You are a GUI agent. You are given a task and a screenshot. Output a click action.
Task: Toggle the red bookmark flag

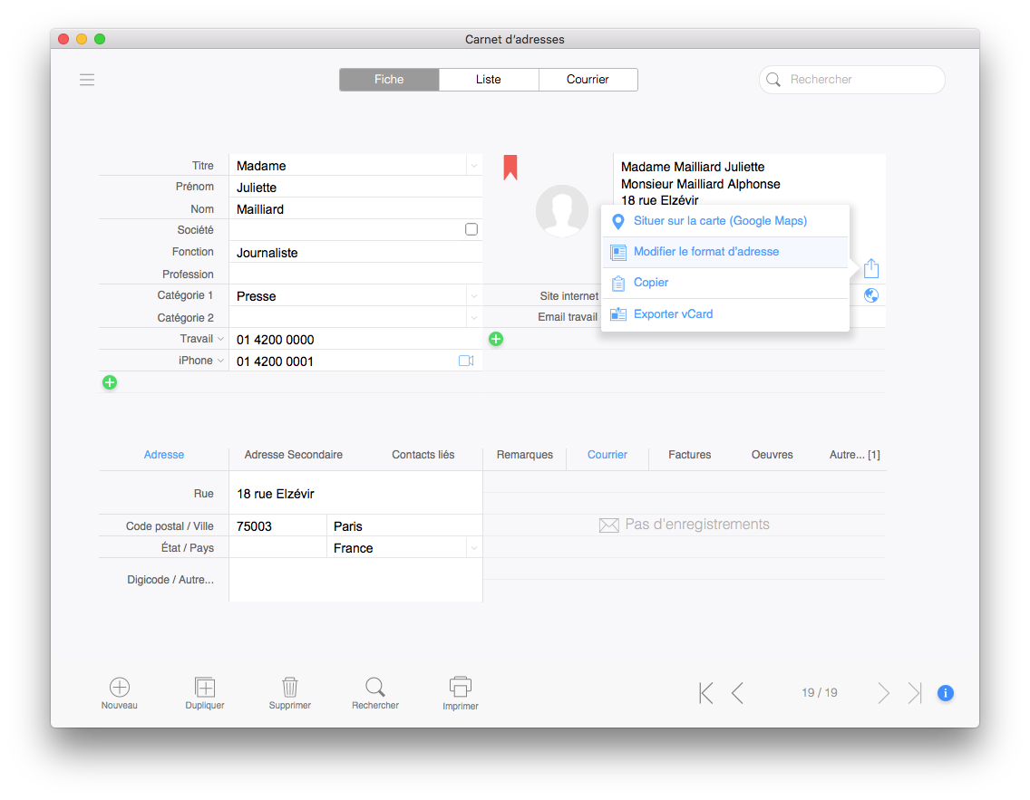coord(510,167)
